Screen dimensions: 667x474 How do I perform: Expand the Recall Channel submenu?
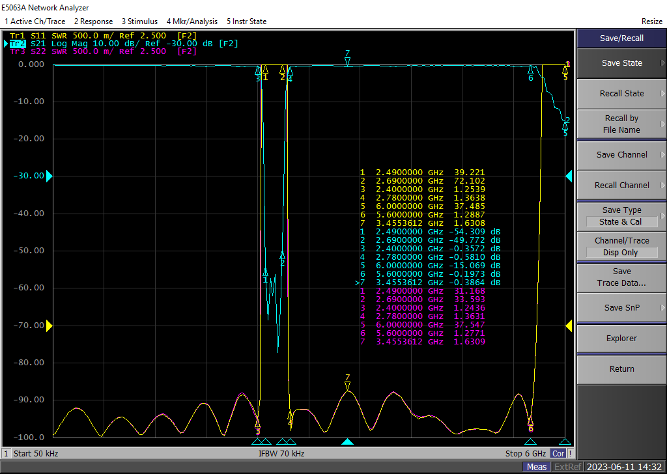[621, 185]
